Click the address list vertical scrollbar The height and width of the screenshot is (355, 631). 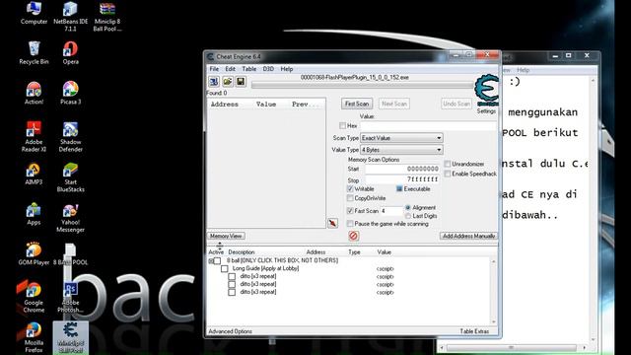tap(494, 292)
